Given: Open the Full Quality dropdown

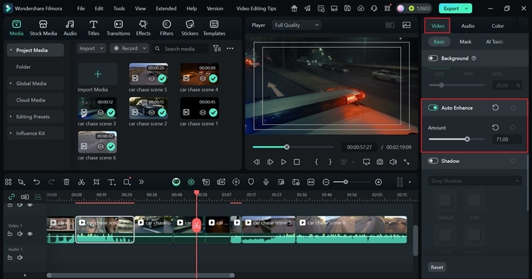Looking at the screenshot, I should click(297, 25).
